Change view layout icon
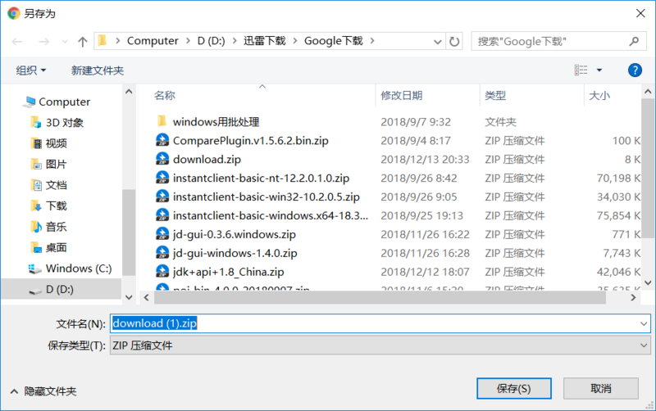Screen dimensions: 656x411 tap(581, 70)
